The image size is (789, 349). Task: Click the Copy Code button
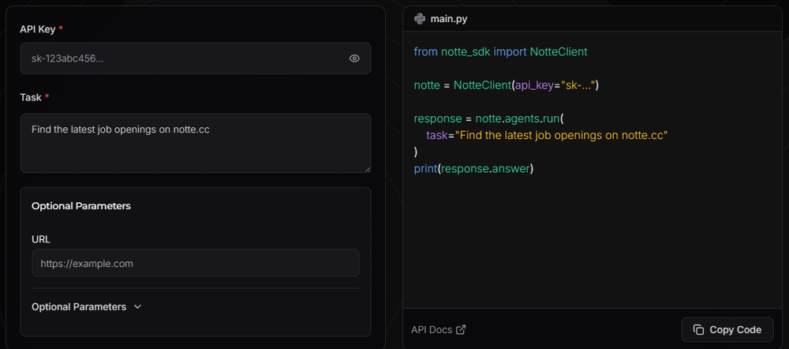(727, 330)
